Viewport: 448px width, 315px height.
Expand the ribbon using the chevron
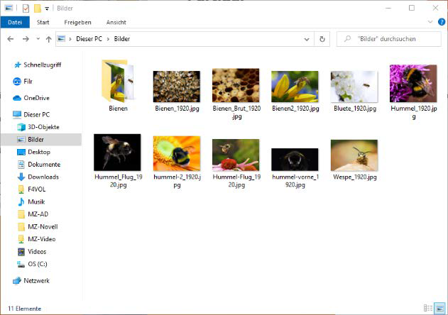point(430,22)
